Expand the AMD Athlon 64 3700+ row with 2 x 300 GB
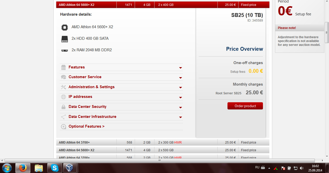The image size is (329, 173). click(x=163, y=142)
